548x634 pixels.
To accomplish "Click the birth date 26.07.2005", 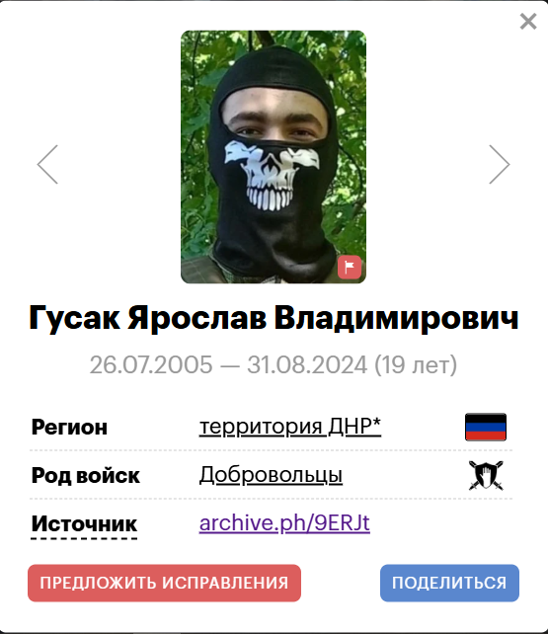I will click(x=151, y=364).
